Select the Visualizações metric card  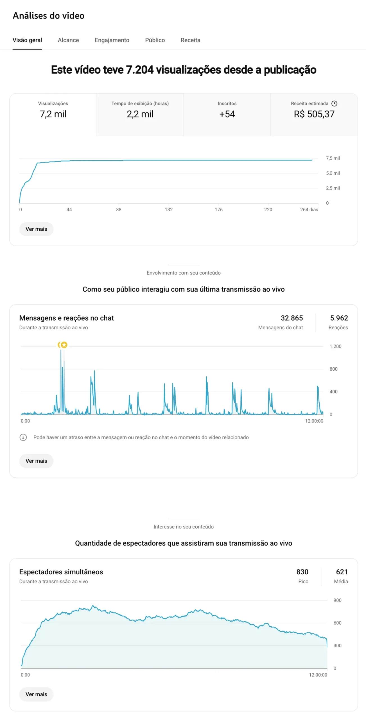click(x=53, y=115)
